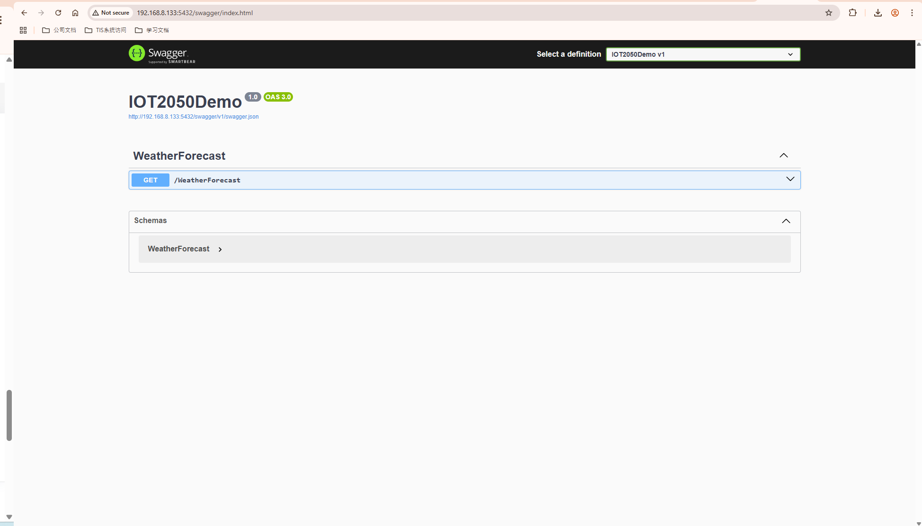The height and width of the screenshot is (526, 922).
Task: Click the blue GET method button
Action: (x=150, y=180)
